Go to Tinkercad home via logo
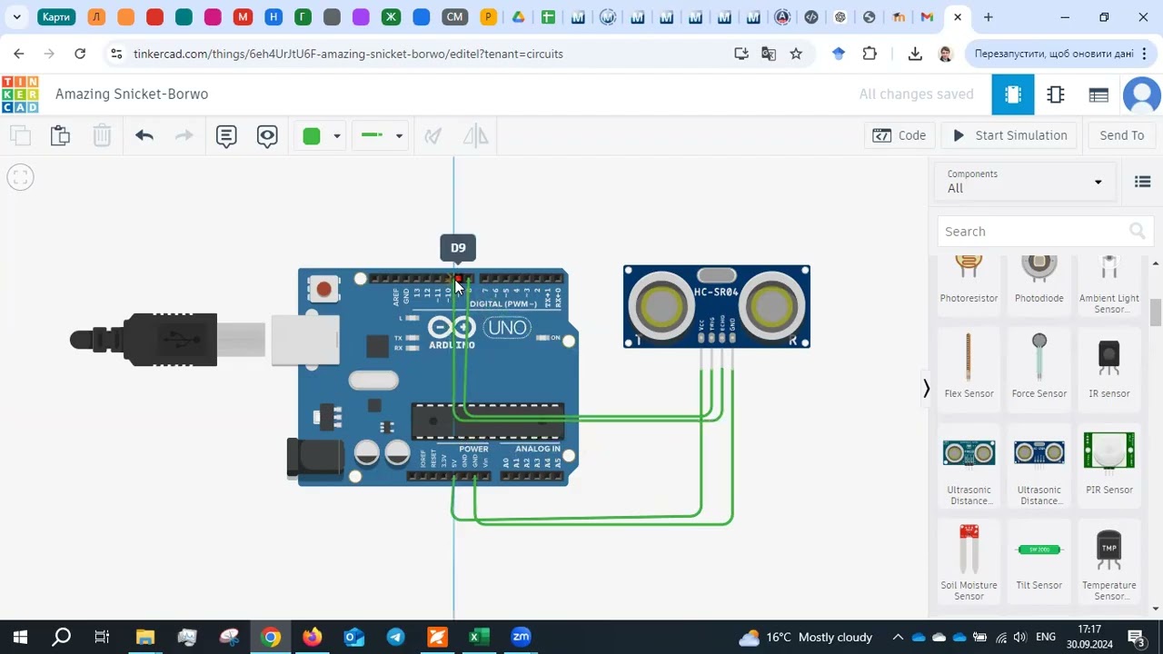This screenshot has width=1163, height=654. (x=20, y=94)
